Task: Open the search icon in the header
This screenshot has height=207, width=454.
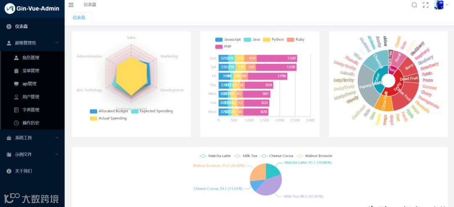Action: 414,5
